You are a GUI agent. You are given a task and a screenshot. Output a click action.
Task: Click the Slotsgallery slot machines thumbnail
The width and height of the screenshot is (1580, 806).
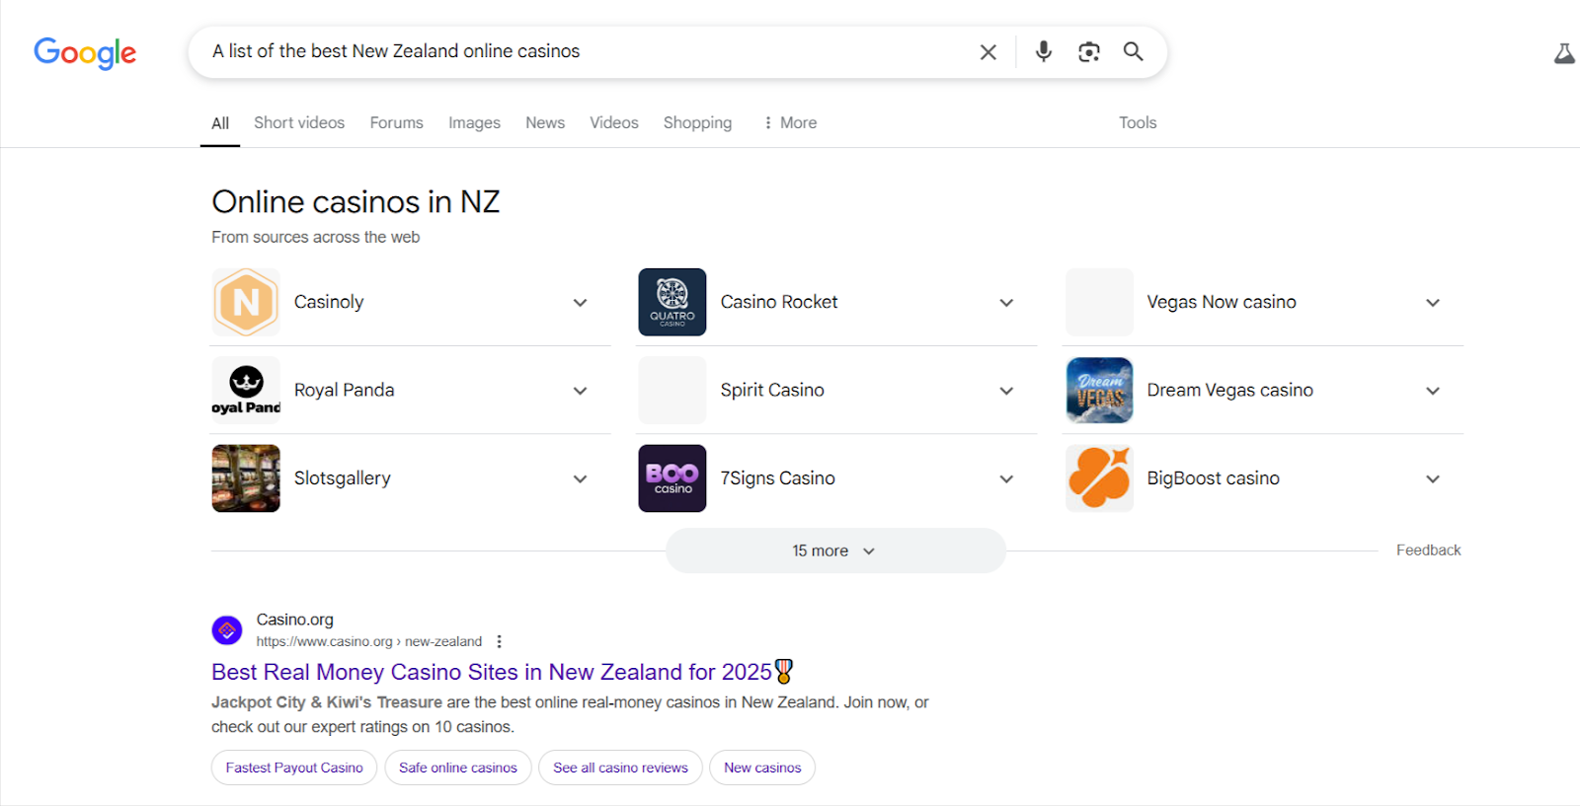(x=246, y=478)
